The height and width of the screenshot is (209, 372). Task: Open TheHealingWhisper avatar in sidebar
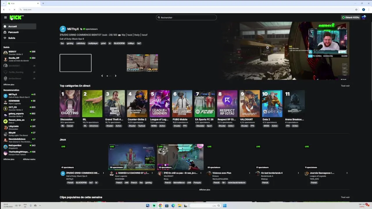[x=5, y=153]
